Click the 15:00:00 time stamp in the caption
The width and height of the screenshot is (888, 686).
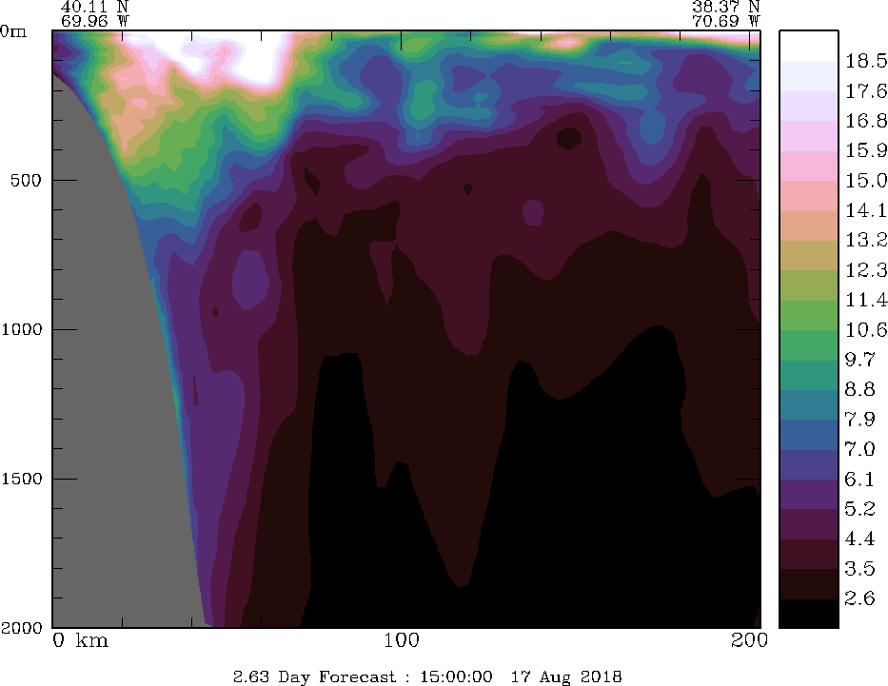tap(456, 676)
